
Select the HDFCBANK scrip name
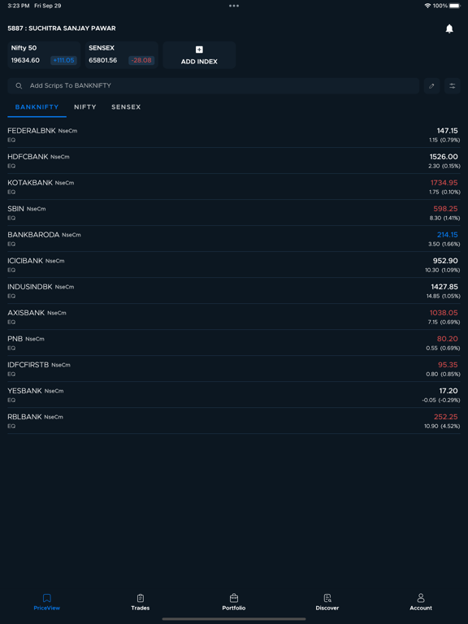pyautogui.click(x=28, y=157)
